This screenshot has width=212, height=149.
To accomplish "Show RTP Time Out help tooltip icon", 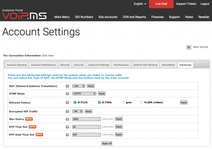I will tap(67, 127).
